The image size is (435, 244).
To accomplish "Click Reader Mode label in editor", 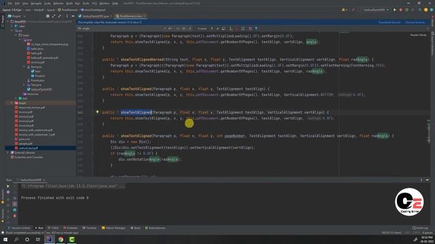I will pos(418,35).
